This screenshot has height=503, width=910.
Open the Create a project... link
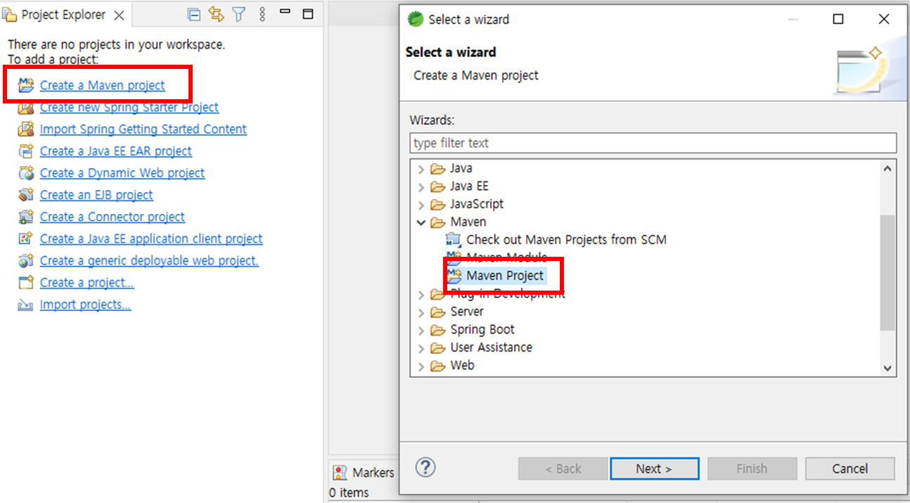[87, 283]
